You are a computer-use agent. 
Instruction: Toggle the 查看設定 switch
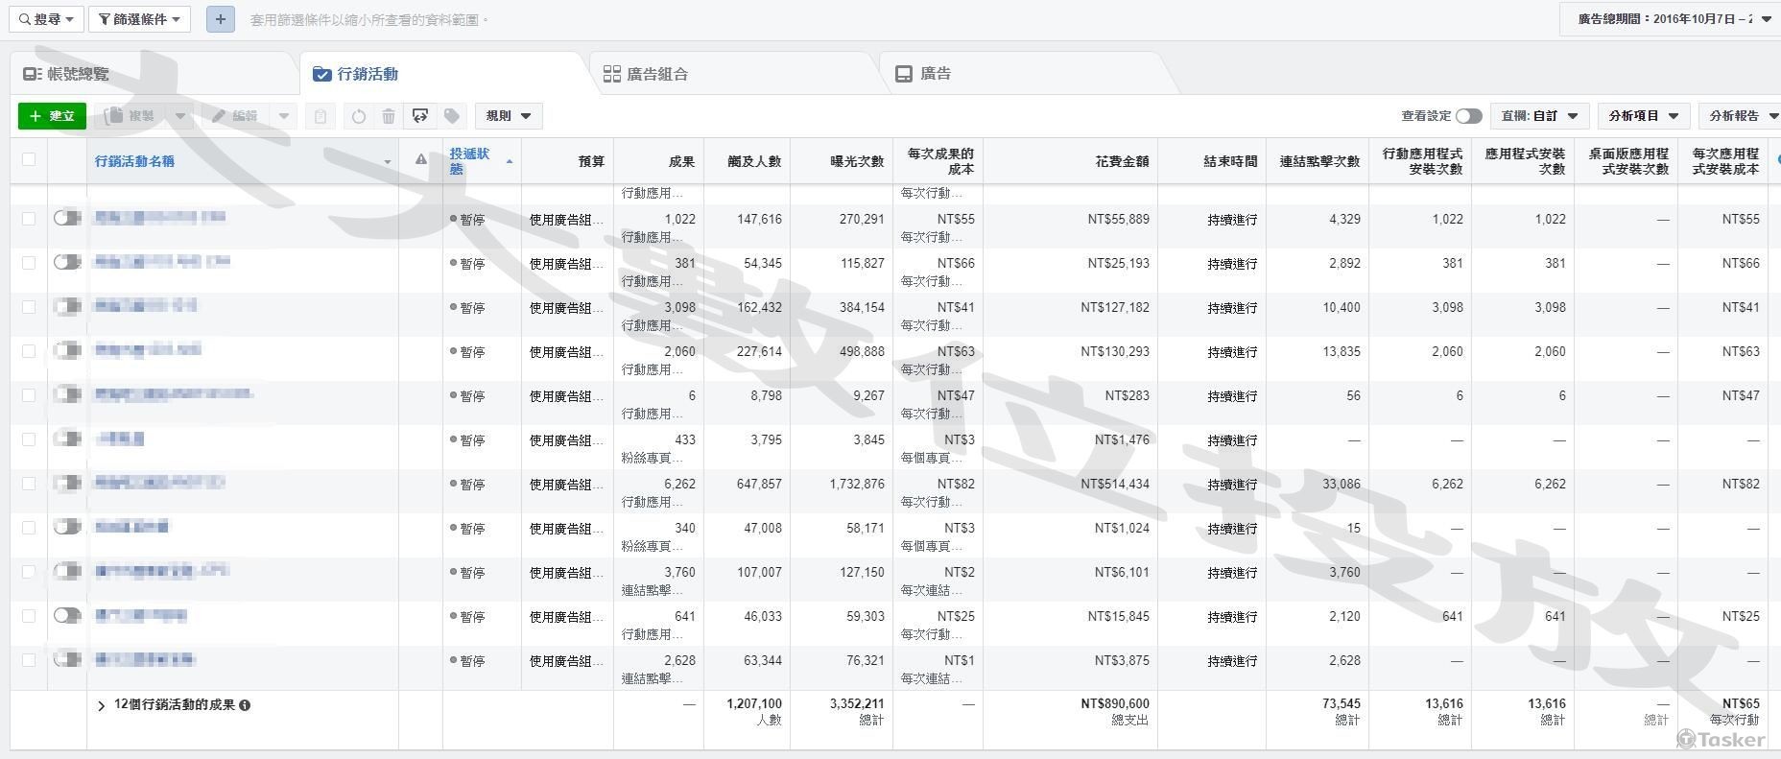1468,116
